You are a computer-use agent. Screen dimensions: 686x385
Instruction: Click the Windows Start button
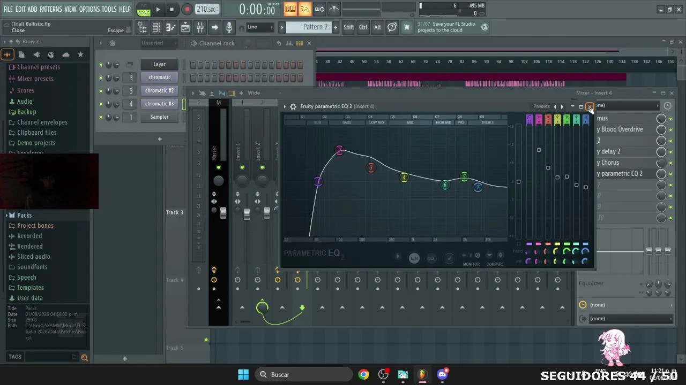click(243, 374)
